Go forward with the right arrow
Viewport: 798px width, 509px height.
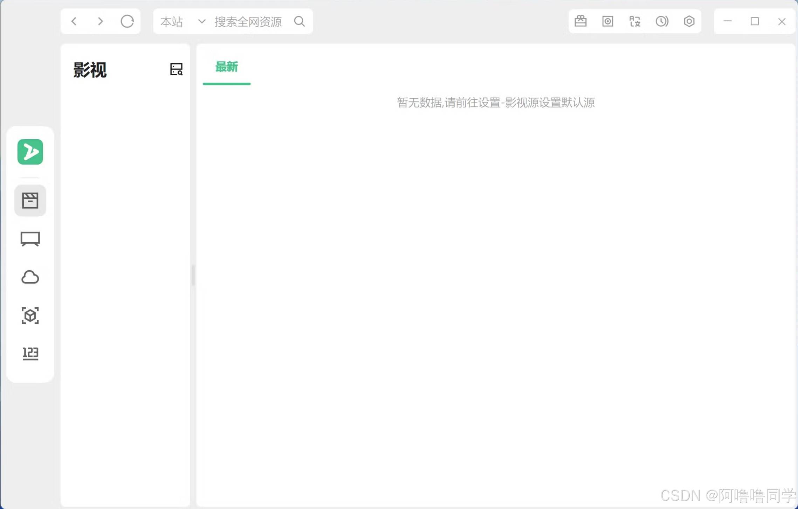coord(101,22)
